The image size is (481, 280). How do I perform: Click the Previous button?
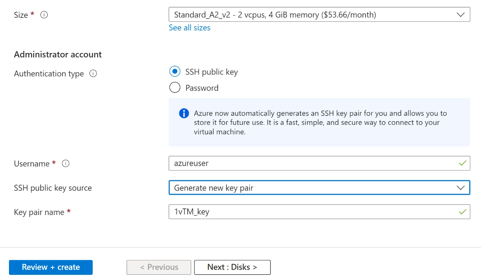click(x=159, y=267)
